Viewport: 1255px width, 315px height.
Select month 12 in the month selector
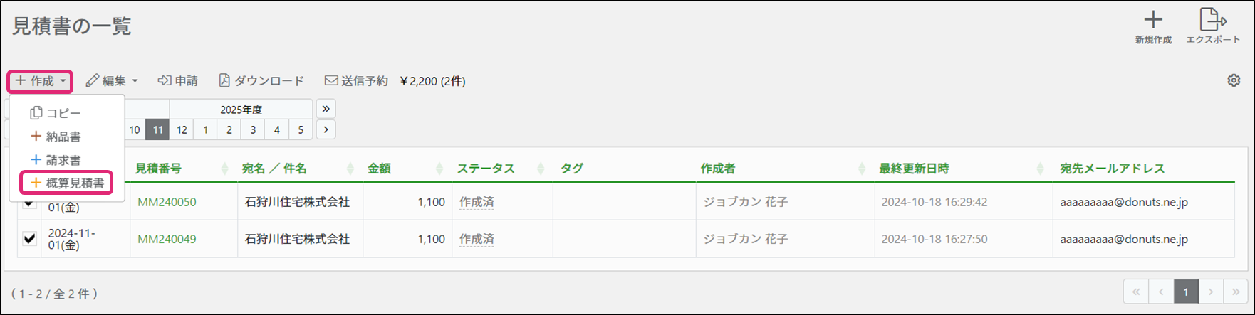[x=182, y=129]
